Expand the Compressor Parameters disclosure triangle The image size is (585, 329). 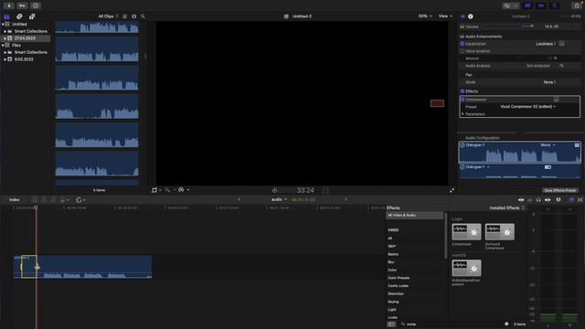(x=463, y=114)
